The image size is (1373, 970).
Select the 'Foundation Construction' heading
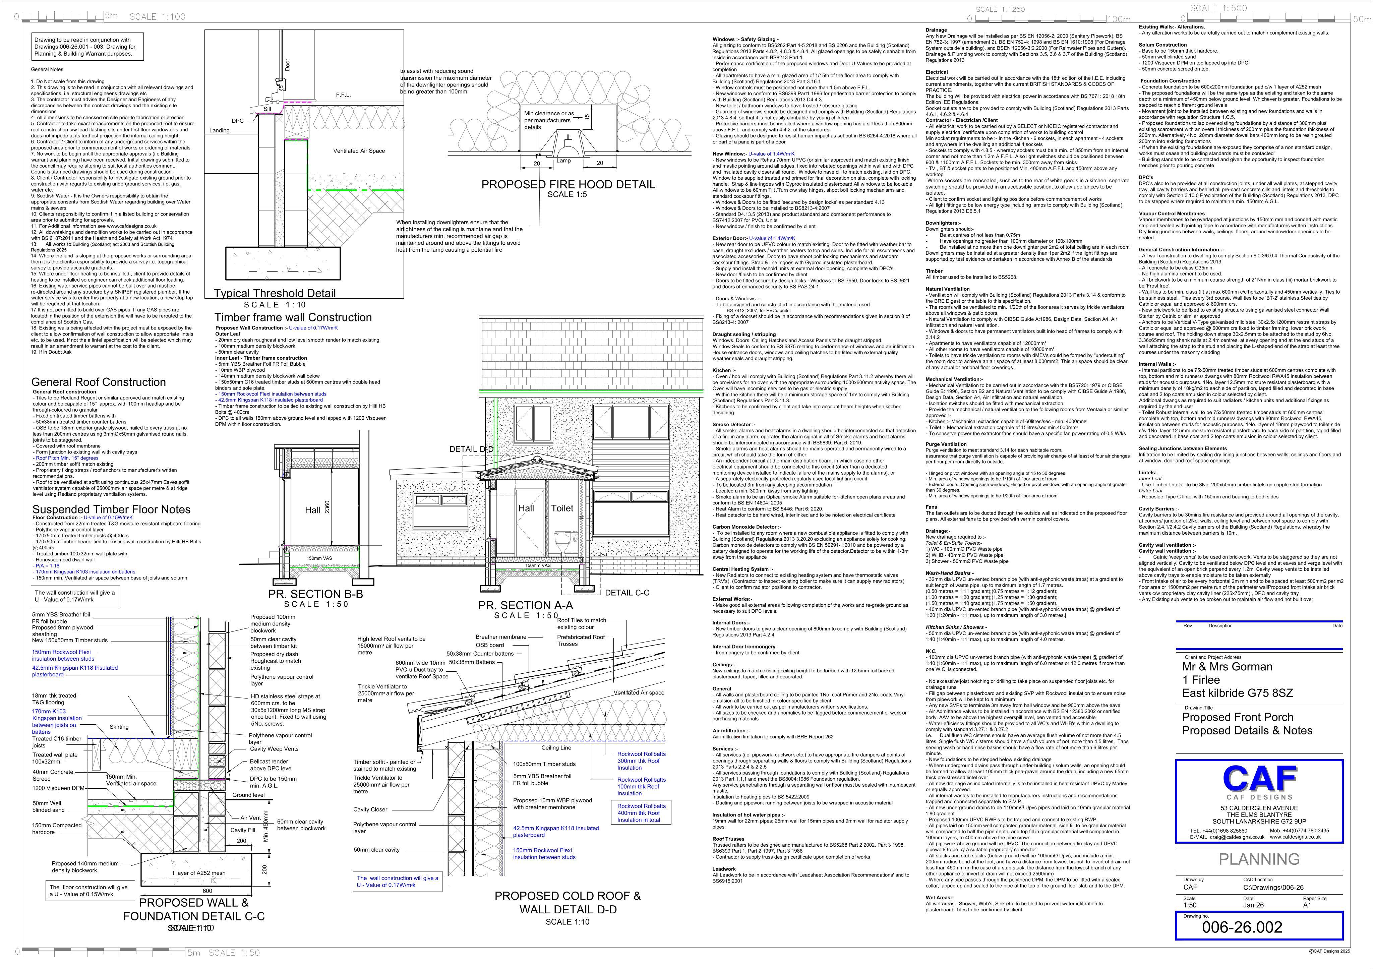1170,81
